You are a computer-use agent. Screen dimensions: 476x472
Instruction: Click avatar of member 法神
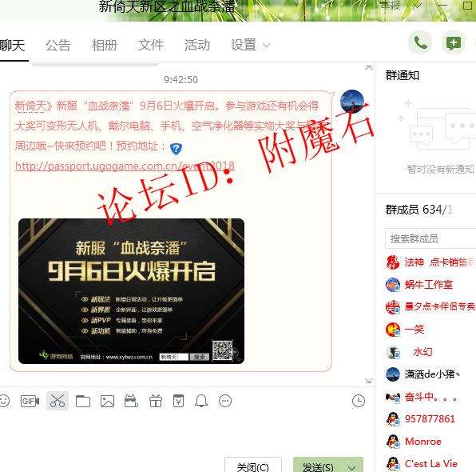pos(393,262)
